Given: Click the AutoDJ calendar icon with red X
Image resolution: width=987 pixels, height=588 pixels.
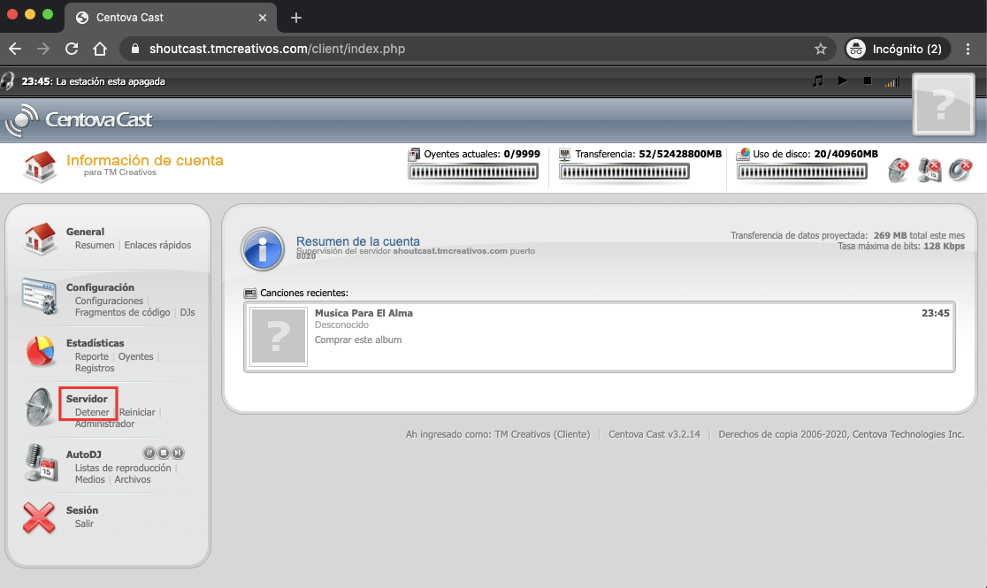Looking at the screenshot, I should [929, 170].
